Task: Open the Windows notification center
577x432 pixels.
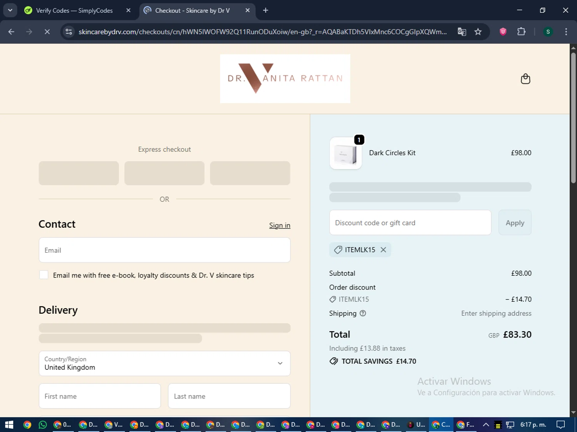Action: tap(561, 425)
